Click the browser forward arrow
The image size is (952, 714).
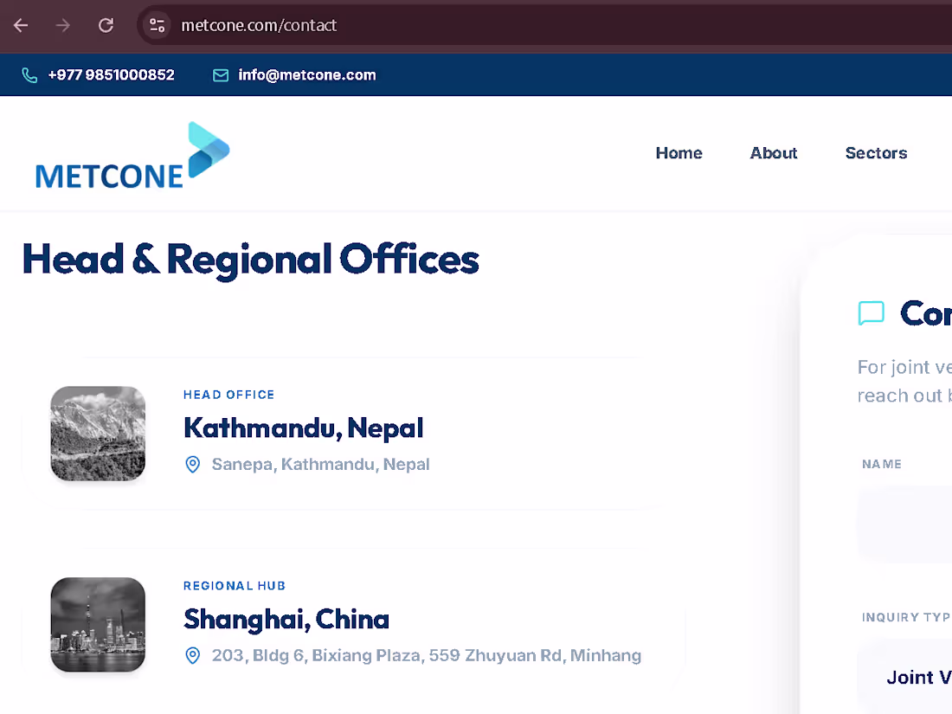(x=63, y=25)
